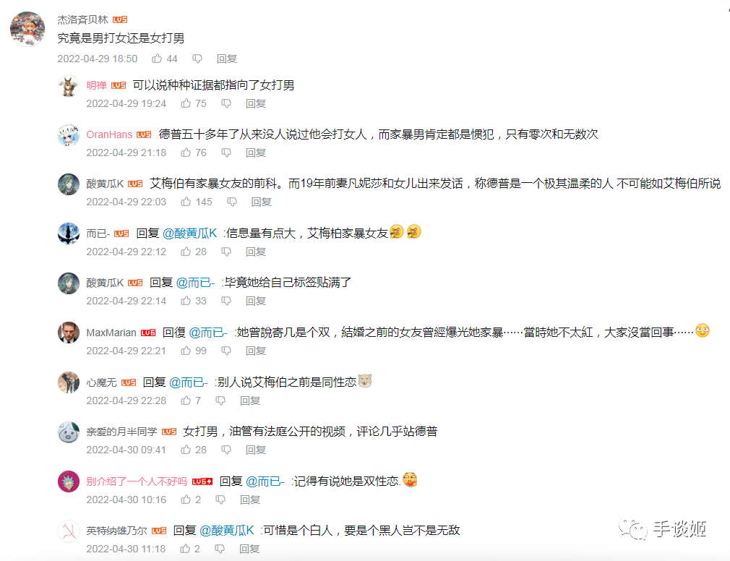Image resolution: width=730 pixels, height=561 pixels.
Task: Click the 回复 button under 明禅's comment
Action: 256,103
